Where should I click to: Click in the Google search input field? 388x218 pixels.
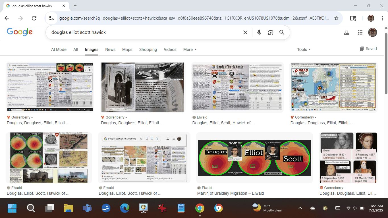coord(142,32)
